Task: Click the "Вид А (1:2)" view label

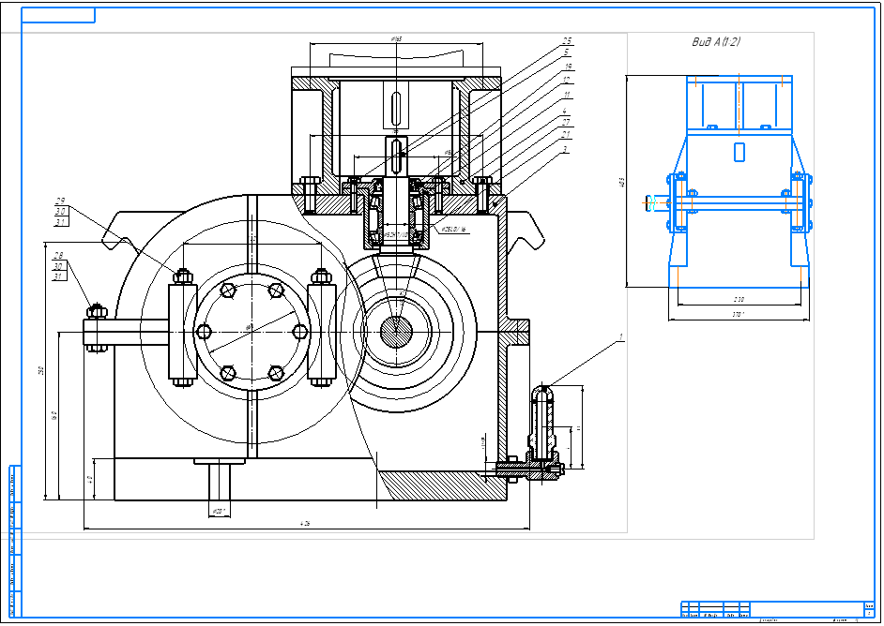Action: (716, 41)
